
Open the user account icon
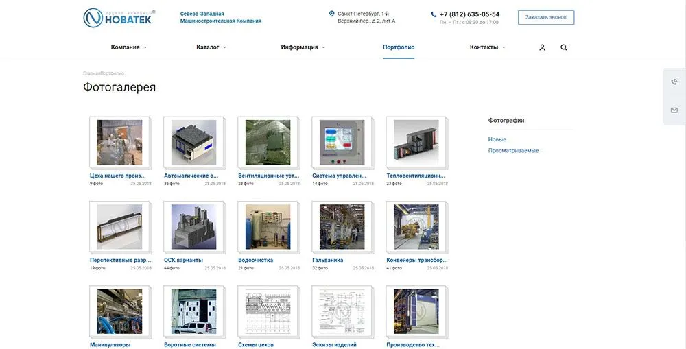point(542,47)
